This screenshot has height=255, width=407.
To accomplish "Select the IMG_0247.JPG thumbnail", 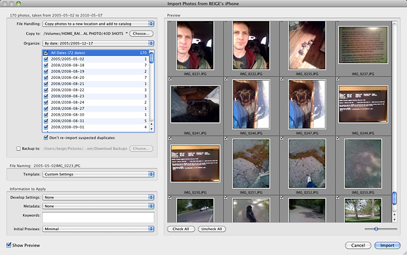I will (307, 104).
